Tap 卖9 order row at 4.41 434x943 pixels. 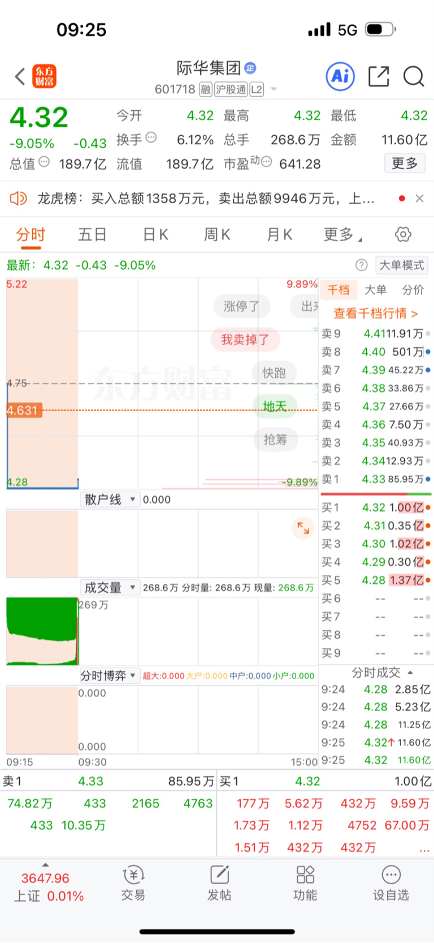[x=376, y=334]
